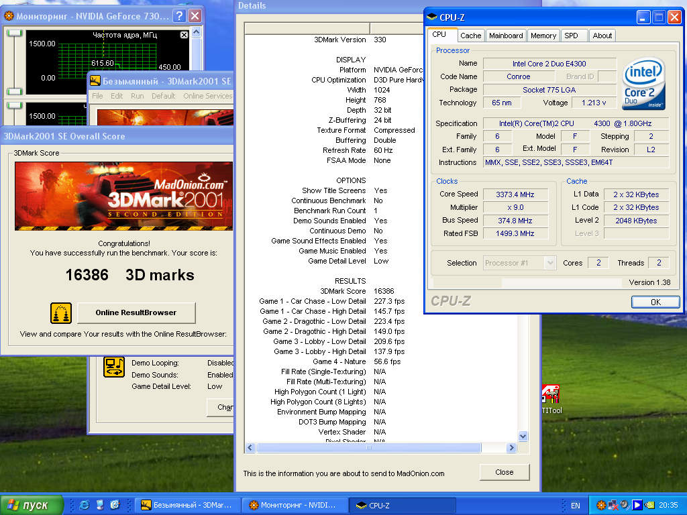
Task: Click the Core Speed value '3373.4 MHz'
Action: 515,194
